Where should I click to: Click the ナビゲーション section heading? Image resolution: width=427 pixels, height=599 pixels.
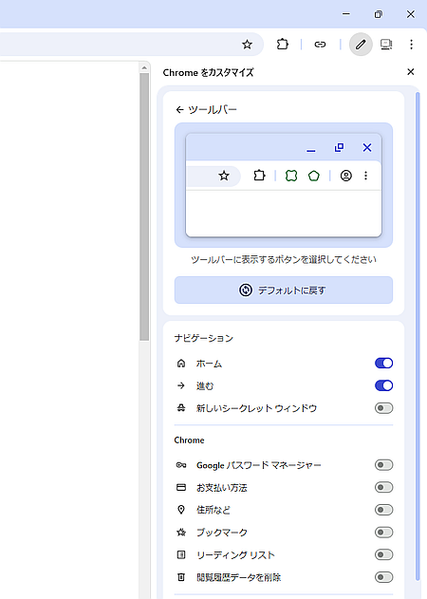[x=204, y=338]
